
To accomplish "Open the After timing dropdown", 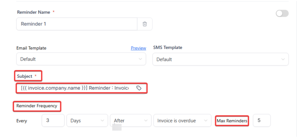I will pos(130,121).
